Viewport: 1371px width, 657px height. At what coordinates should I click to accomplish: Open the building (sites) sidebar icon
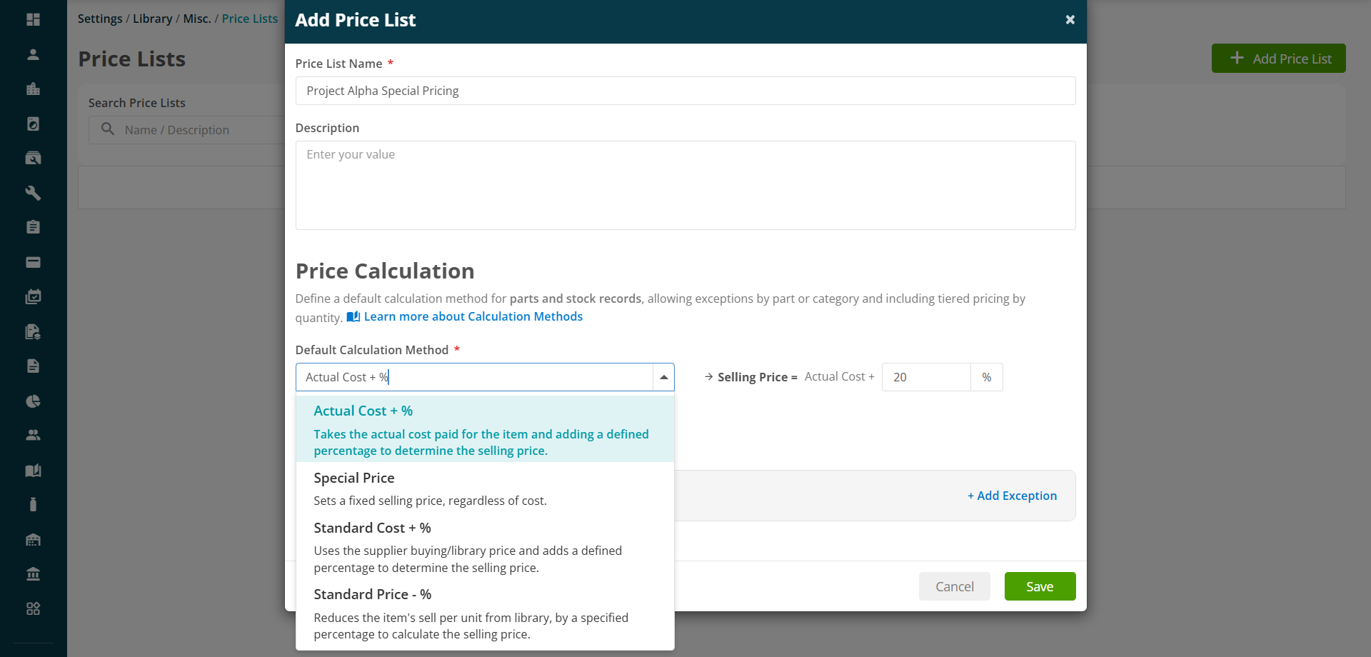pyautogui.click(x=33, y=89)
